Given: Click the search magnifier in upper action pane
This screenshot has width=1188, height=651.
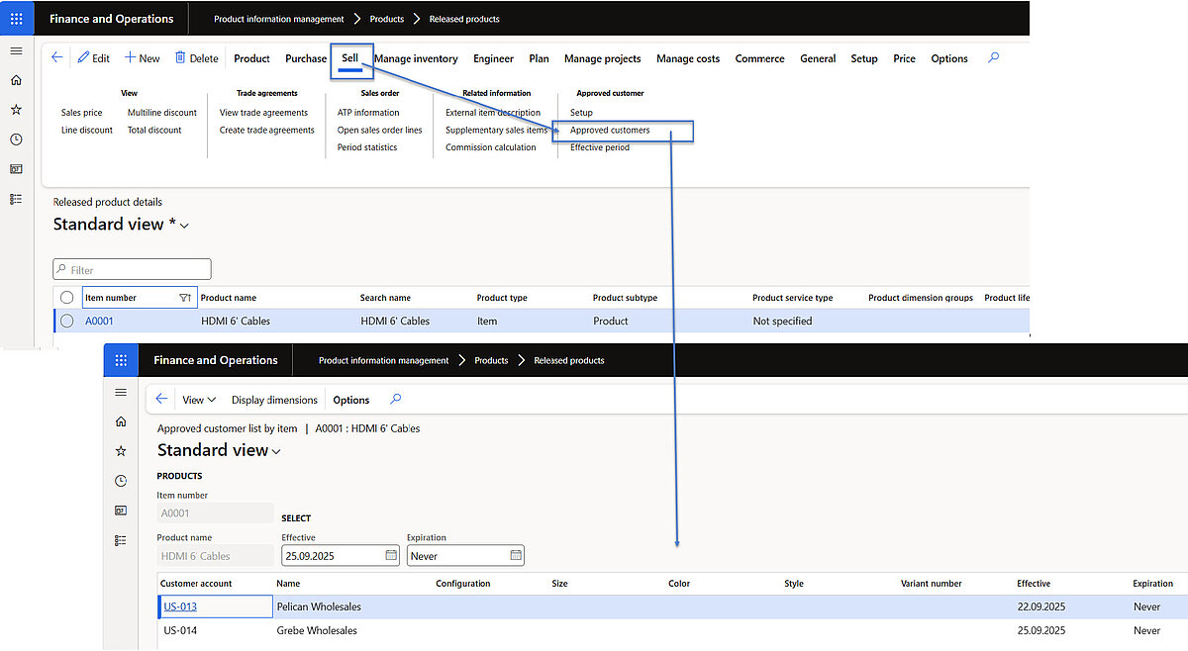Looking at the screenshot, I should [993, 58].
